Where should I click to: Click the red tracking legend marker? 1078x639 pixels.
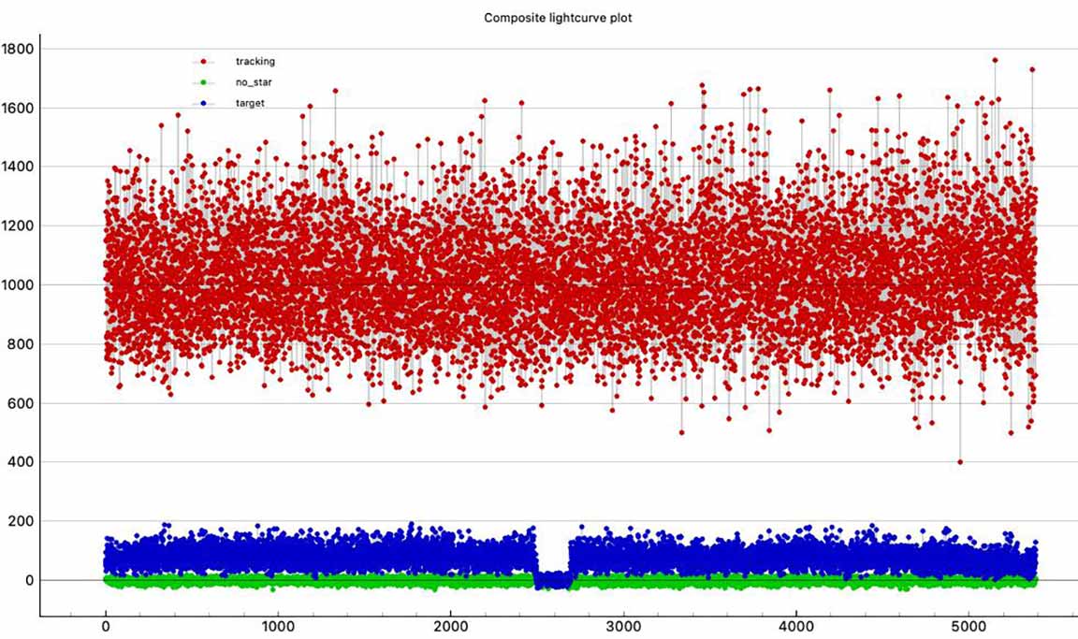203,61
